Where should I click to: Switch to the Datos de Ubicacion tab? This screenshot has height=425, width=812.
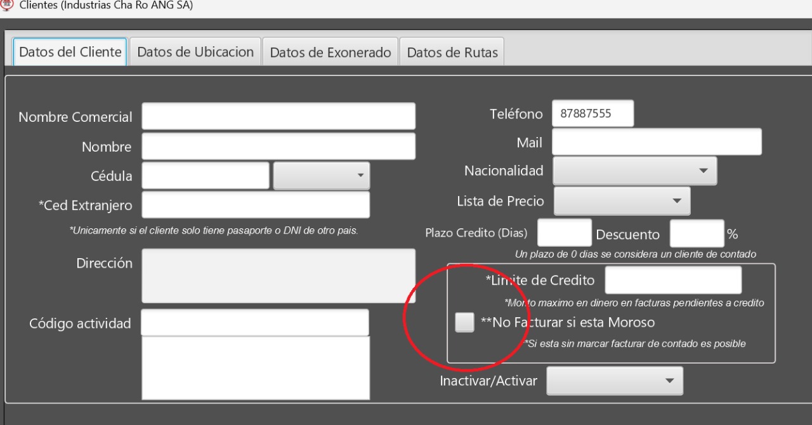195,52
